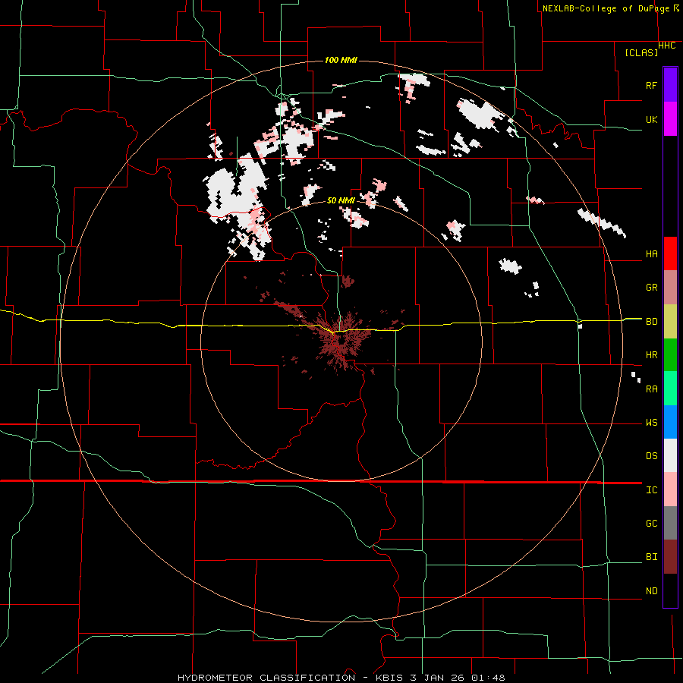This screenshot has height=683, width=683.
Task: Click the BD legend label
Action: click(x=652, y=322)
